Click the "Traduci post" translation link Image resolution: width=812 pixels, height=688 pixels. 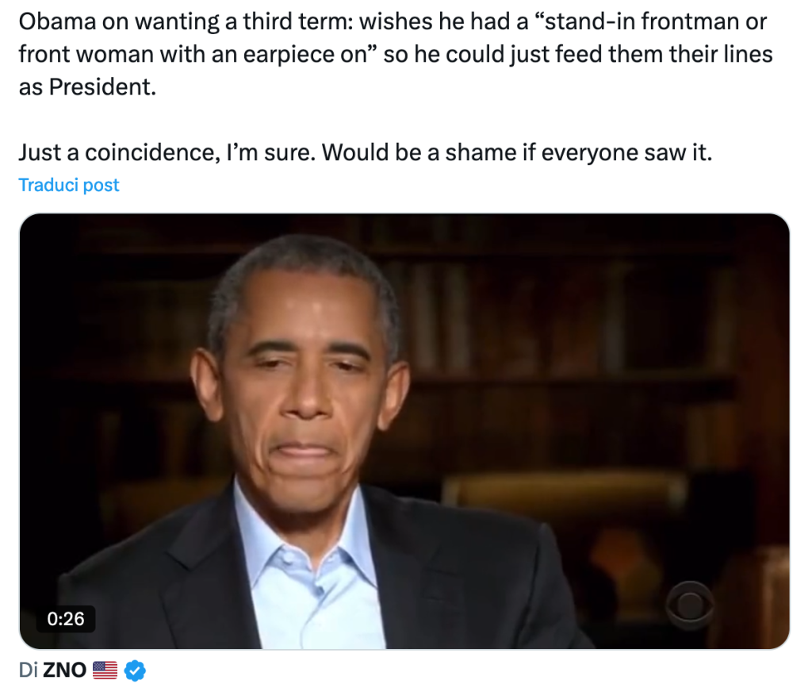point(69,185)
